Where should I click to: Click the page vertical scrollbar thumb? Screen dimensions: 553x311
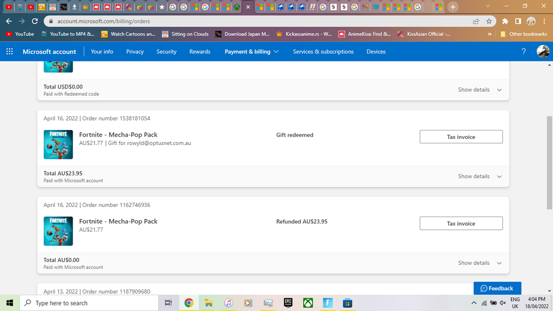[550, 162]
